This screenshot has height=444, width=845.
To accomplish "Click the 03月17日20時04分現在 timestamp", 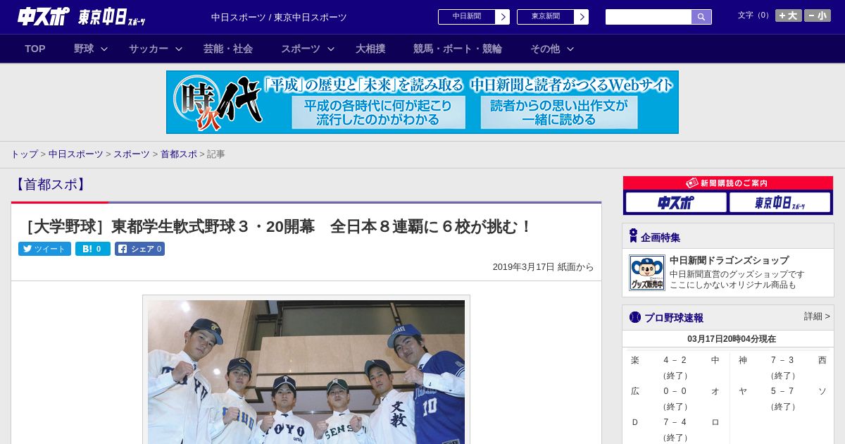I will point(732,339).
